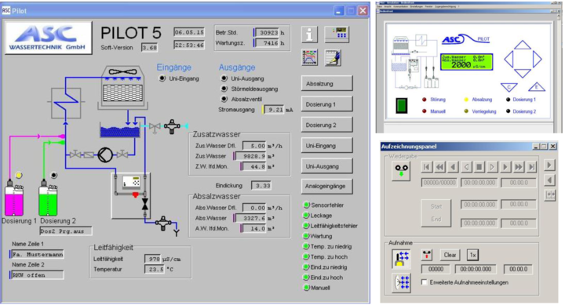Click Name Zeile 2 field 'RKW offen'

(x=37, y=275)
